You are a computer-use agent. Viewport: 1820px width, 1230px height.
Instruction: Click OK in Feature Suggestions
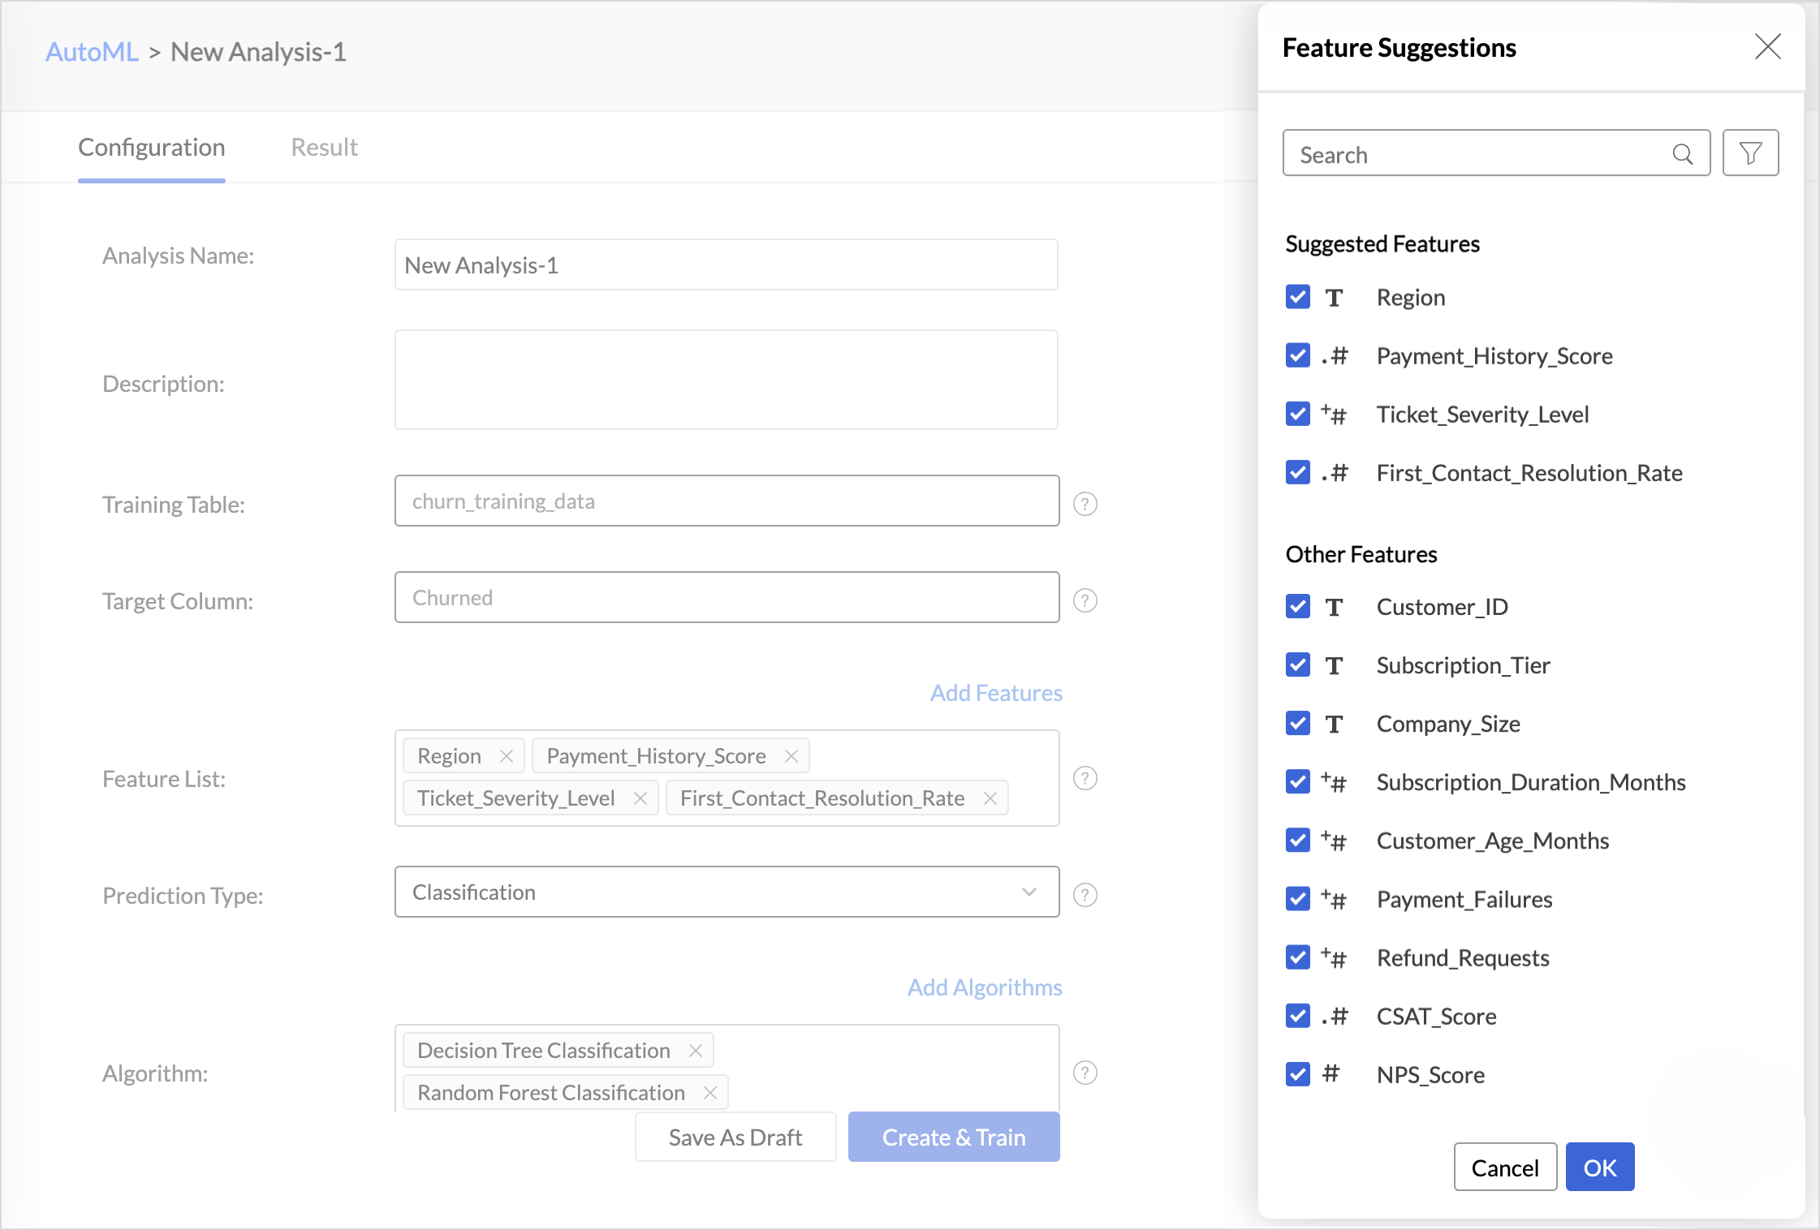[x=1599, y=1167]
